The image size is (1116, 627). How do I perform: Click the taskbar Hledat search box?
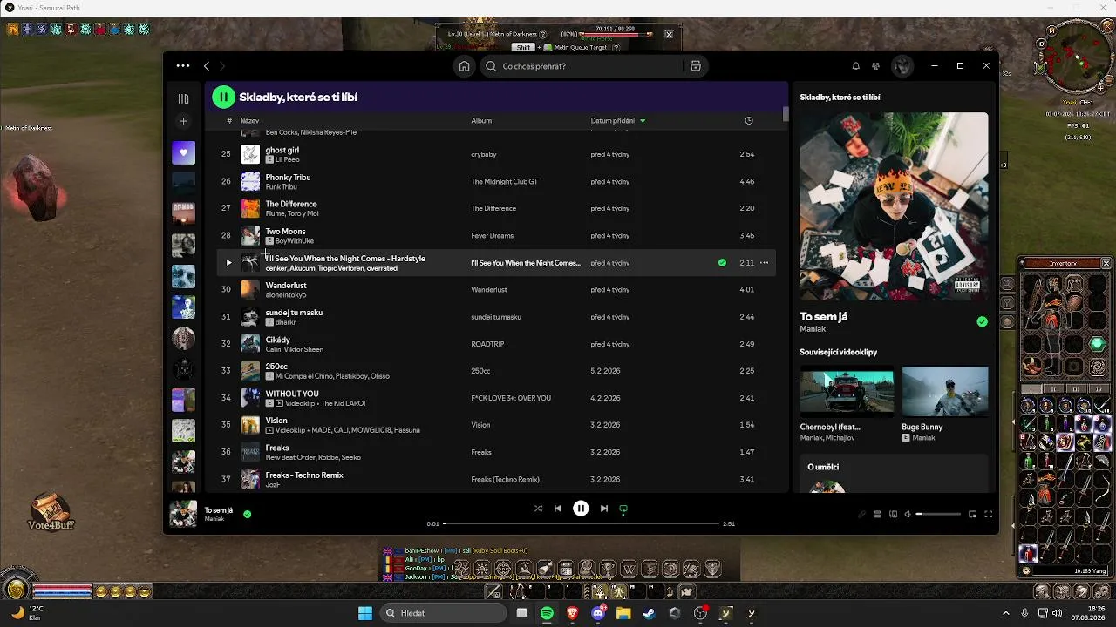pos(442,613)
